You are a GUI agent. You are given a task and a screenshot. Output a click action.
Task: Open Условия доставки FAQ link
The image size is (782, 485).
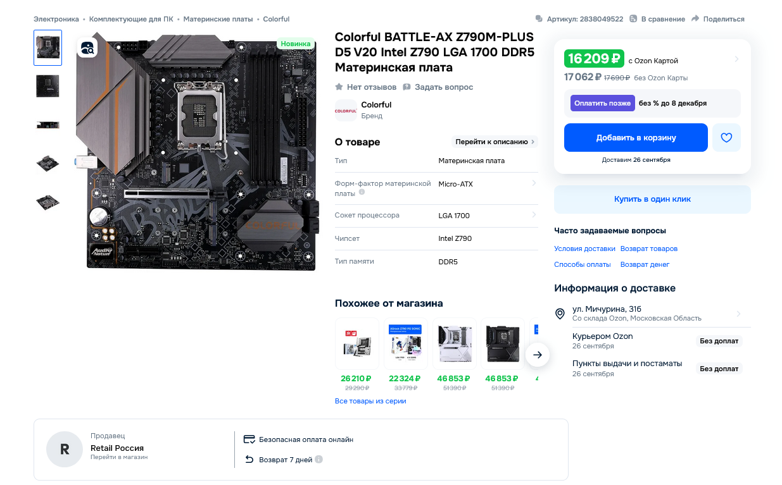click(584, 249)
